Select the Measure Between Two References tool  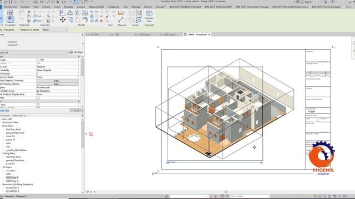(121, 20)
